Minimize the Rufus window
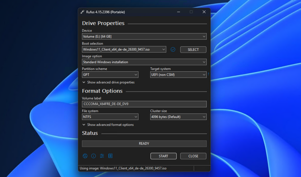 click(178, 12)
